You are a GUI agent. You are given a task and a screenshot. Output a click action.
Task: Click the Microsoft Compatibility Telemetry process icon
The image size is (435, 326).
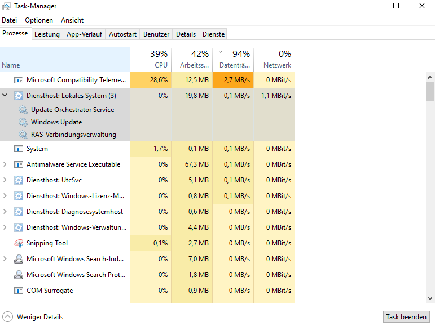click(19, 81)
